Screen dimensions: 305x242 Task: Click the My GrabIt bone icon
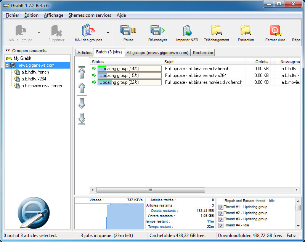coord(9,58)
